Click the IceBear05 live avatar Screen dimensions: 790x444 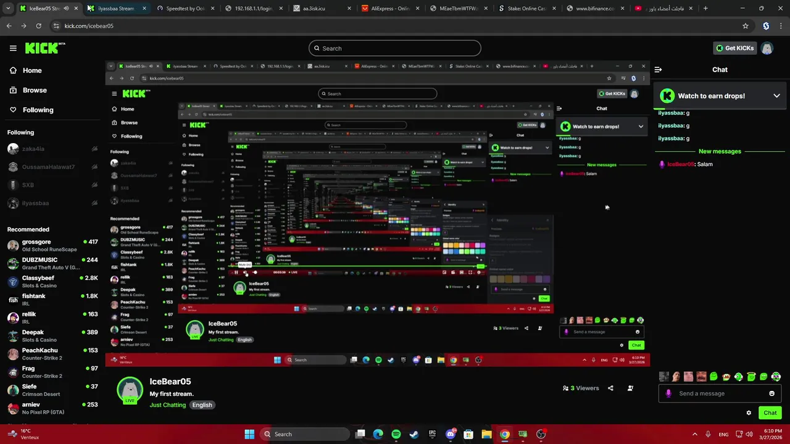(130, 390)
